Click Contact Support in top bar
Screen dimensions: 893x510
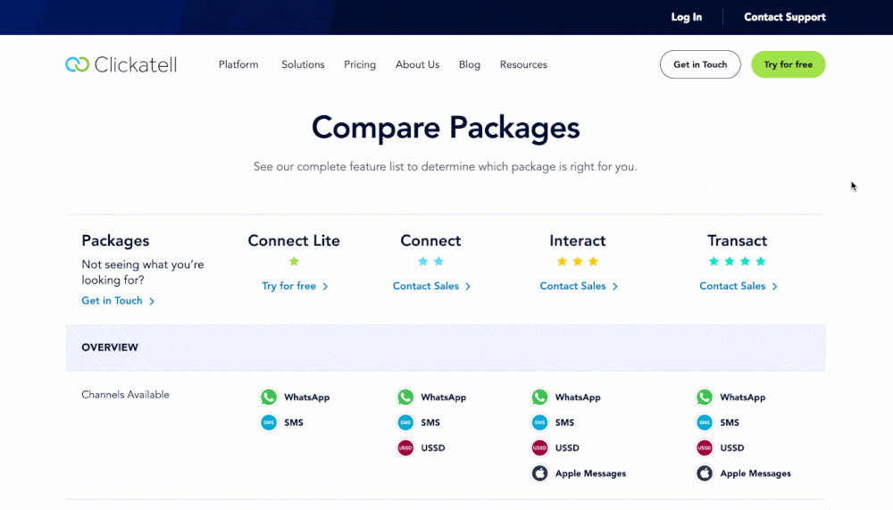pos(785,17)
